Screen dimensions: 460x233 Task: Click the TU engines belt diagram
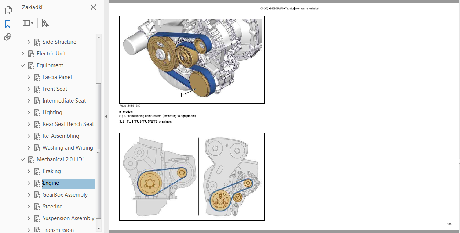192,177
